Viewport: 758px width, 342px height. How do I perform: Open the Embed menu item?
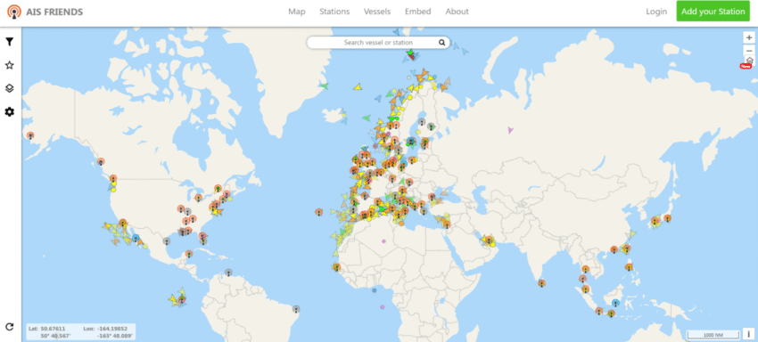pyautogui.click(x=417, y=12)
